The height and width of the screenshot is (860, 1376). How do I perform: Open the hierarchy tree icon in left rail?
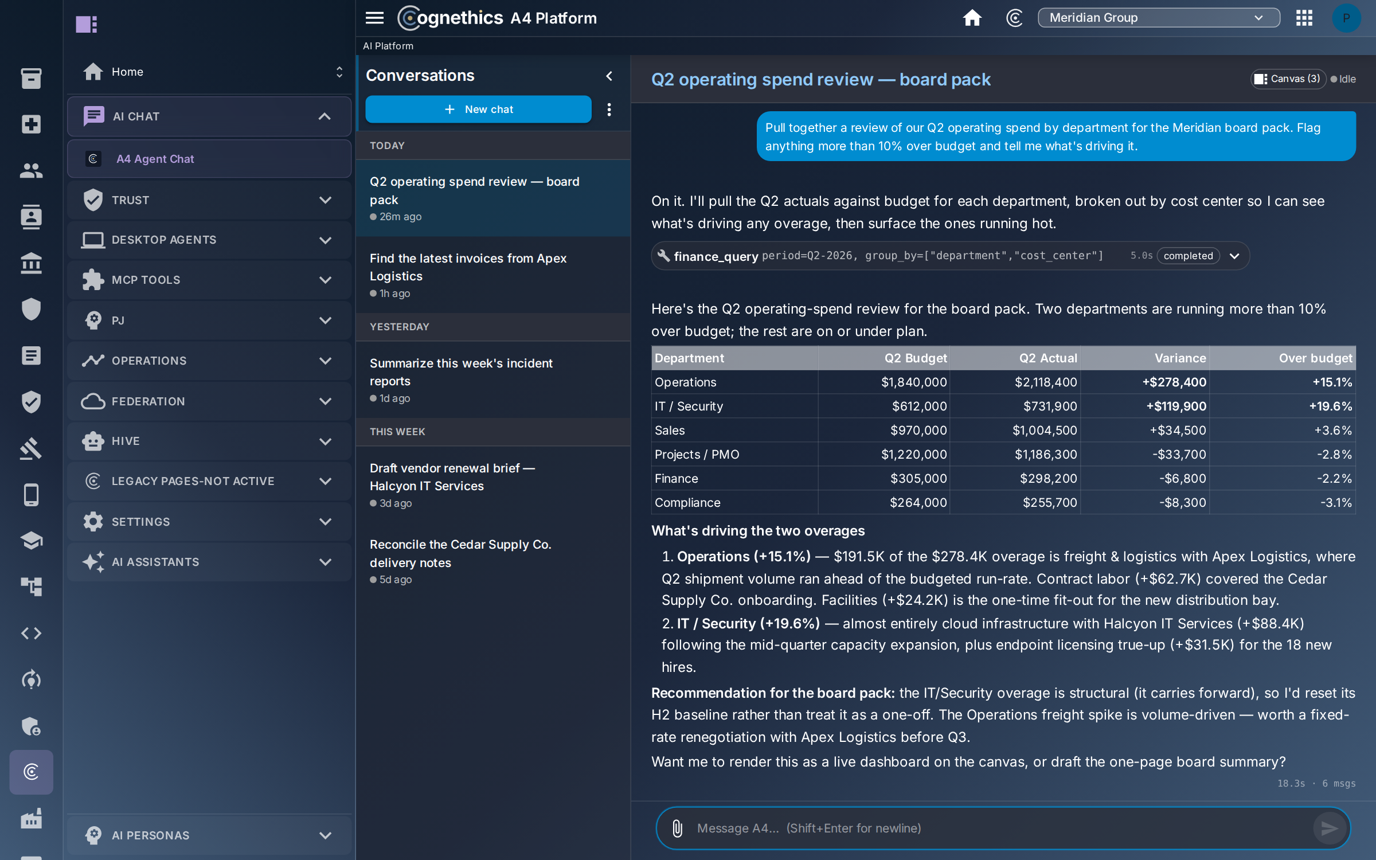point(31,587)
